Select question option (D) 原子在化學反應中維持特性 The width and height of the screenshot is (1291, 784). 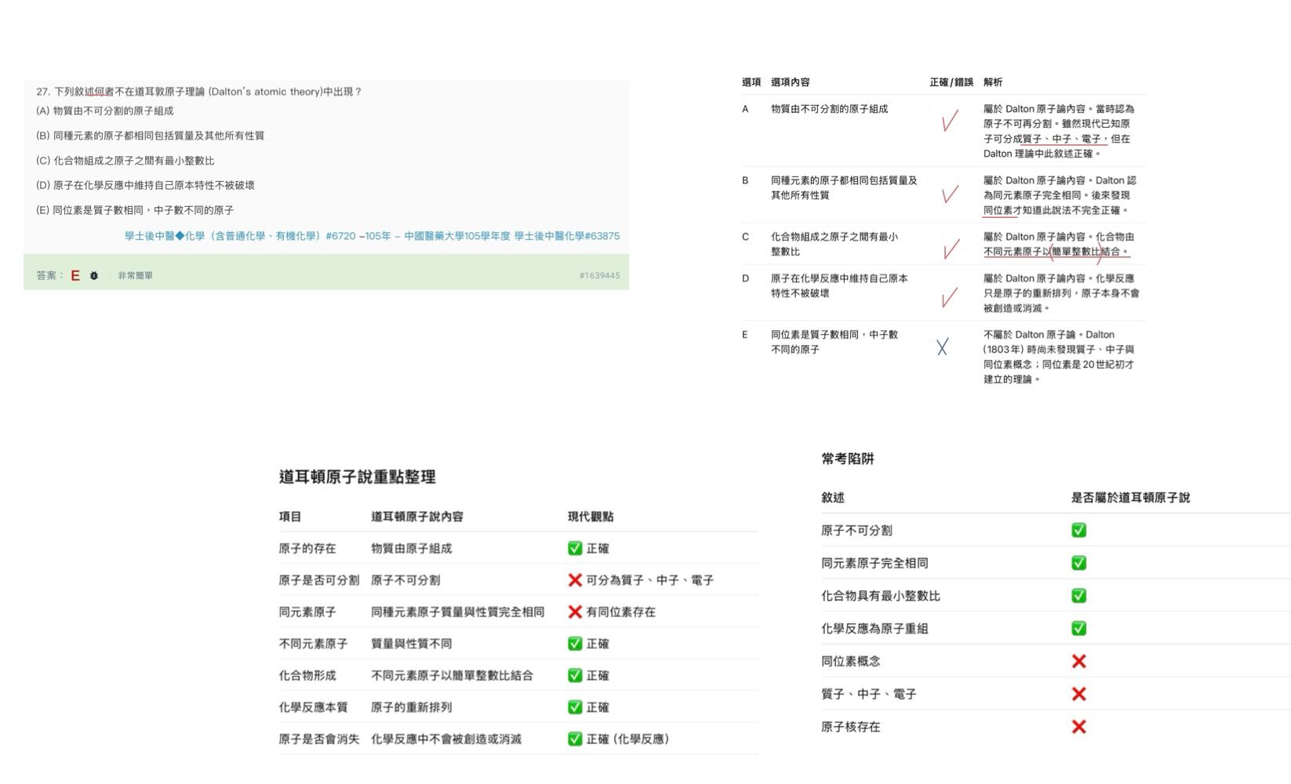(x=145, y=186)
